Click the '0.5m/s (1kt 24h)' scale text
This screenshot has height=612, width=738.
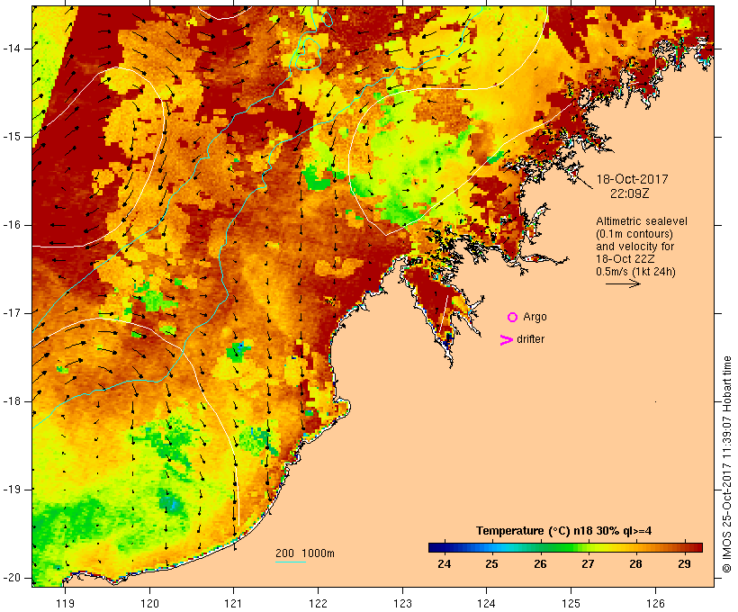[x=635, y=272]
